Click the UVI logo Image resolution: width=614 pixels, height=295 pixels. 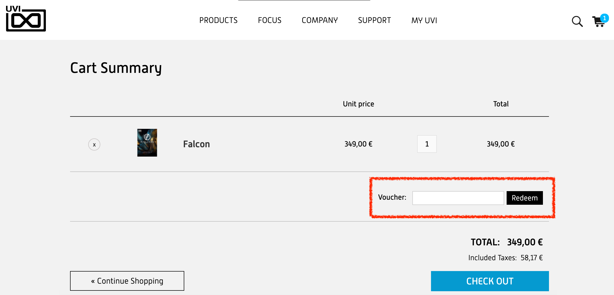[26, 19]
